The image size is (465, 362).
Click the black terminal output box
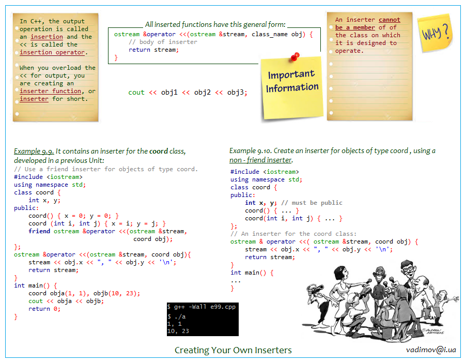(x=203, y=319)
